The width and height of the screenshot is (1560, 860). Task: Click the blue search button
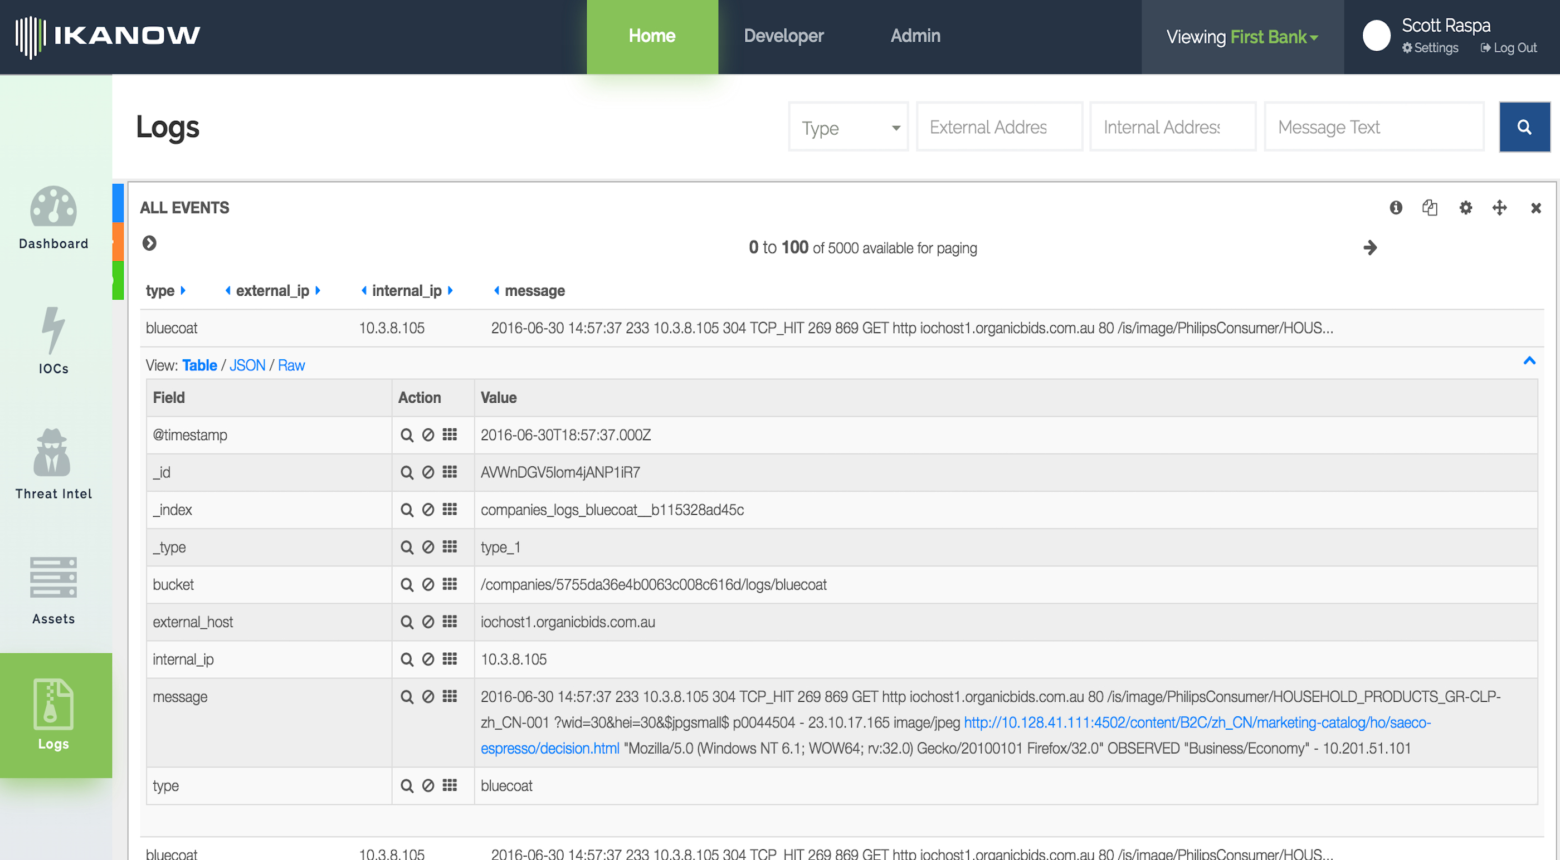point(1524,127)
